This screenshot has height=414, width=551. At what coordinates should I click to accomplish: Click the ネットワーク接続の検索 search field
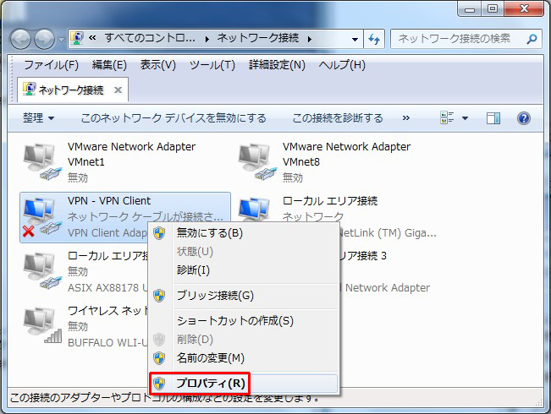[457, 39]
